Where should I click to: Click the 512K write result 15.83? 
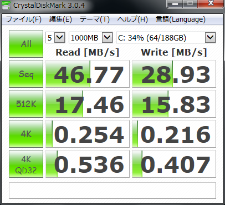click(x=174, y=104)
